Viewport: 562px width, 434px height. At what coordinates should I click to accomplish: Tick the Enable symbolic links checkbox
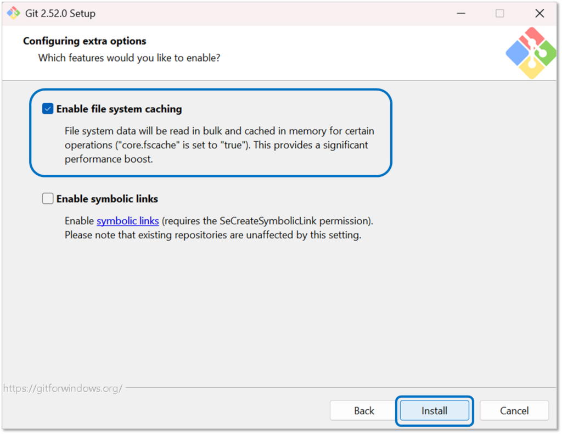click(48, 199)
